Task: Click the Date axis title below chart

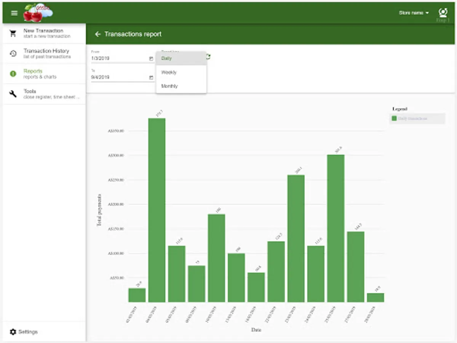Action: click(256, 330)
